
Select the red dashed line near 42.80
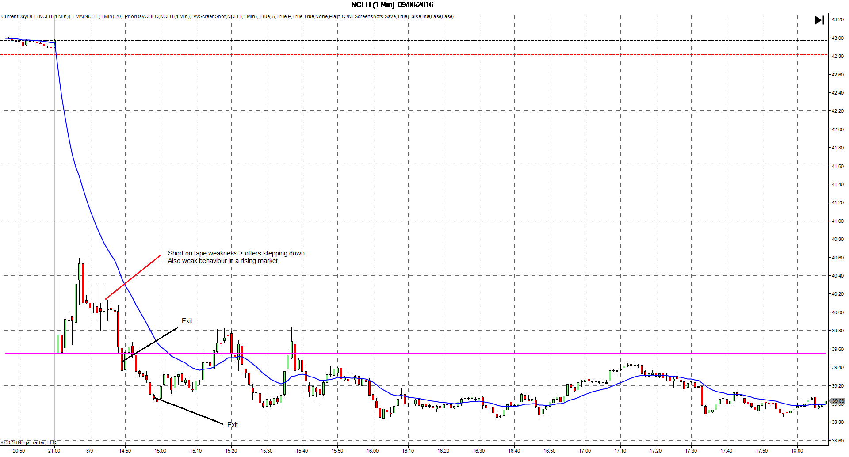(414, 55)
